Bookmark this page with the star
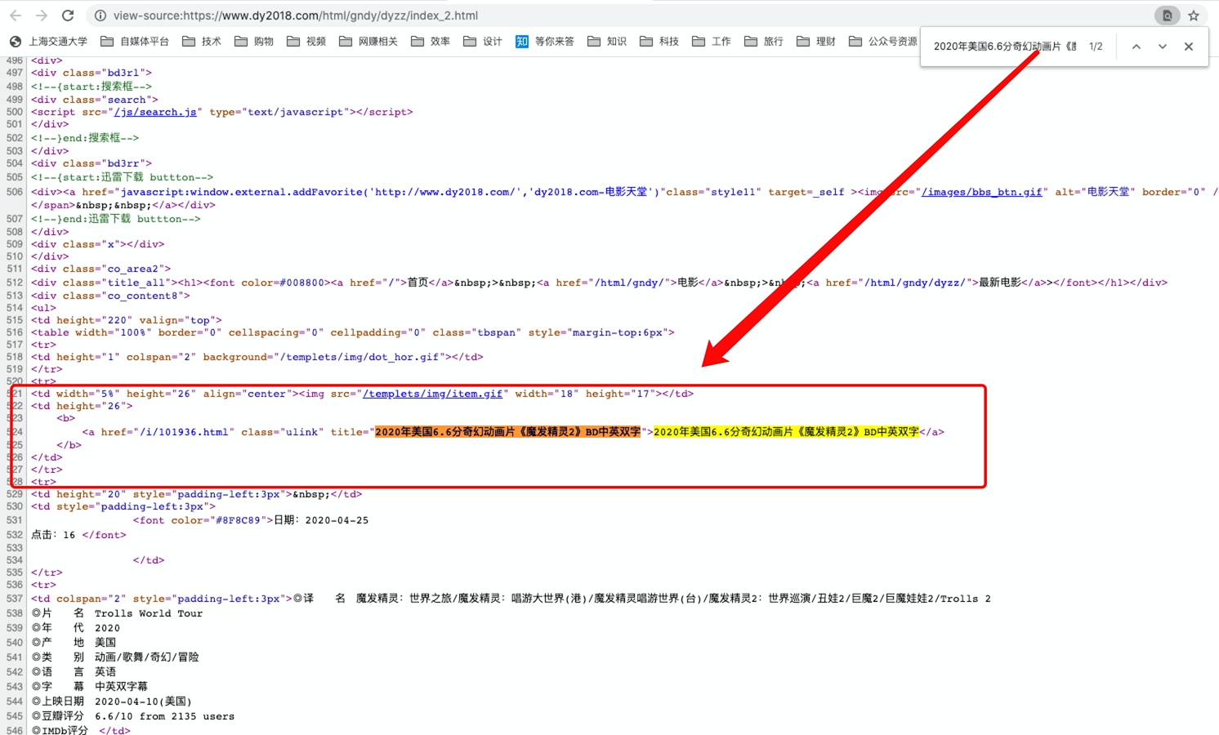 coord(1194,16)
